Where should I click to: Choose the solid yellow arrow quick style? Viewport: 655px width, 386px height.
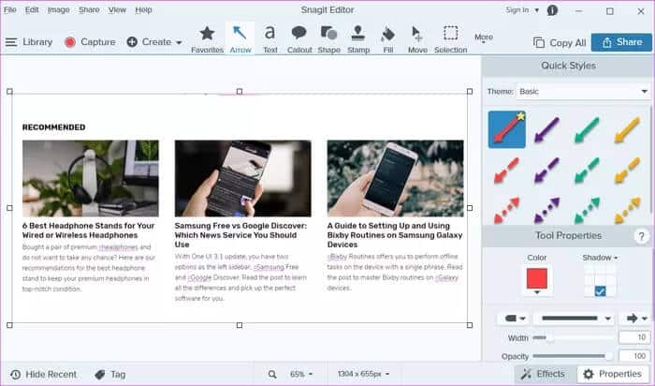627,129
